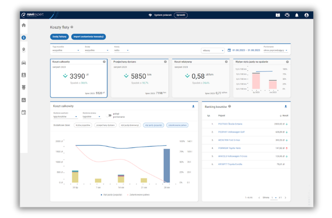The height and width of the screenshot is (218, 332).
Task: Open the user account profile icon
Action: click(306, 15)
